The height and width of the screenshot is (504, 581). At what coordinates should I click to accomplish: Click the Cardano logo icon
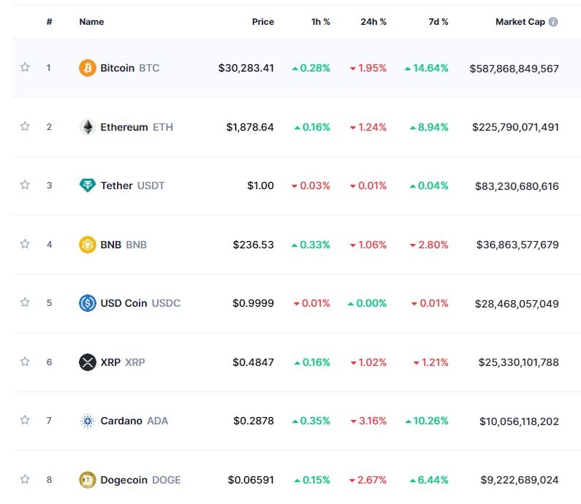click(88, 421)
